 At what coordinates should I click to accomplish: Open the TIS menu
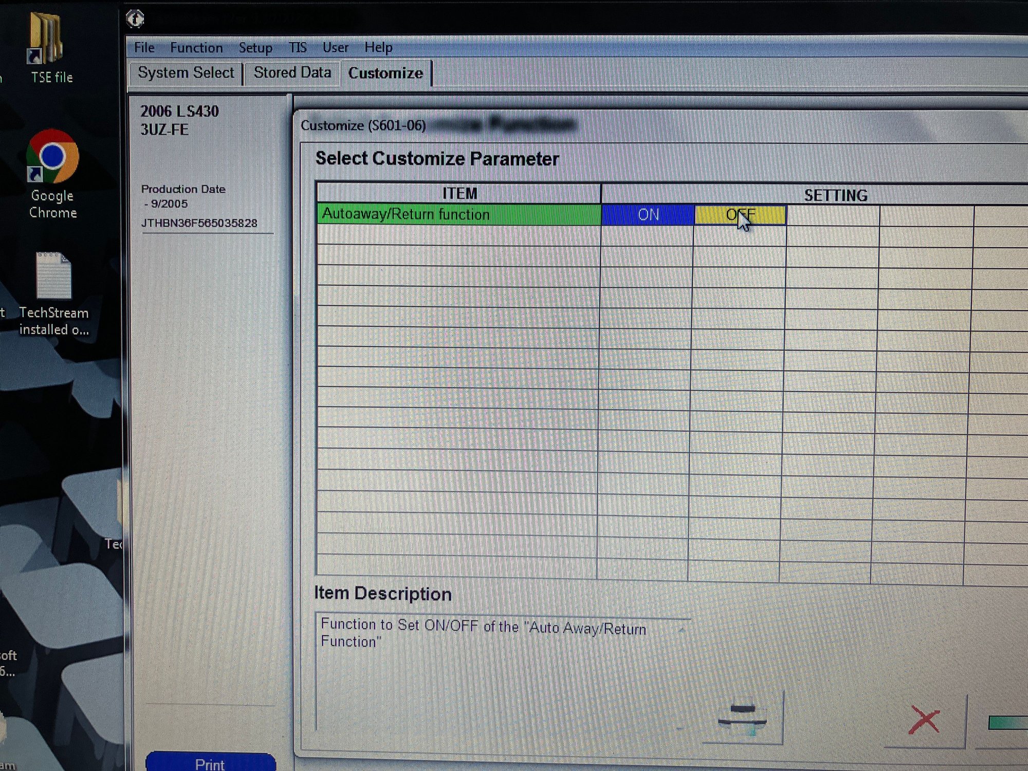click(298, 48)
